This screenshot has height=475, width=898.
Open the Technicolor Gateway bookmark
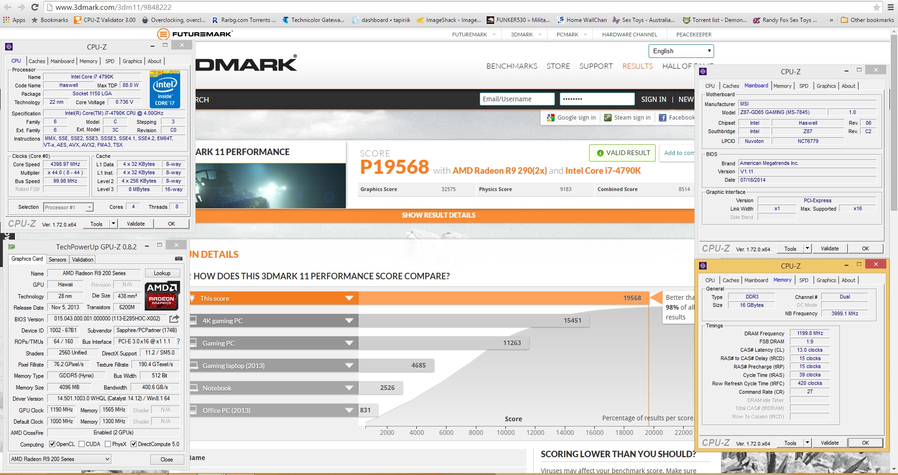point(313,20)
